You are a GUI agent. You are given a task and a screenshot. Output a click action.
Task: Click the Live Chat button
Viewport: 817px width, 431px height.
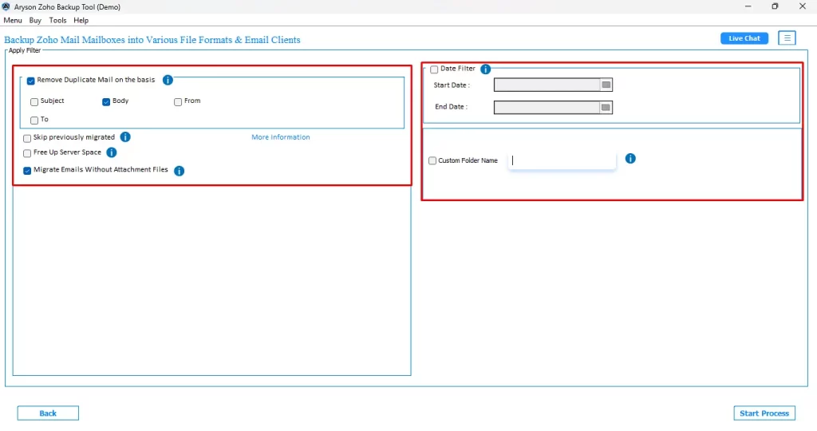click(x=744, y=38)
